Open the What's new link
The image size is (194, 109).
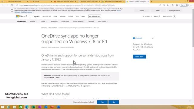coord(54,21)
